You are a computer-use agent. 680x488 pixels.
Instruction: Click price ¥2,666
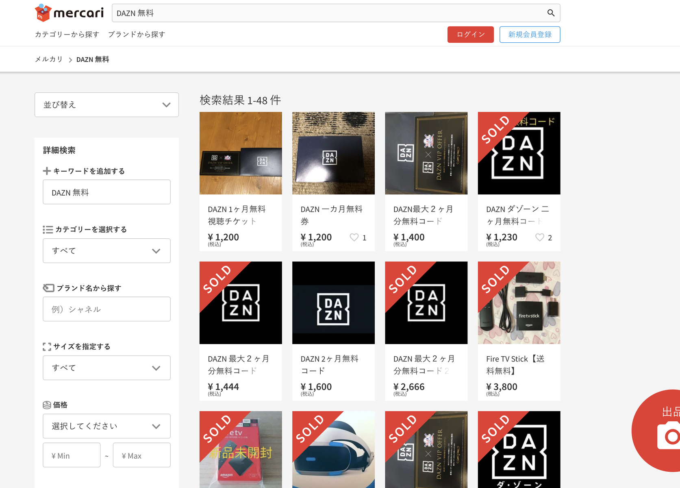point(409,387)
